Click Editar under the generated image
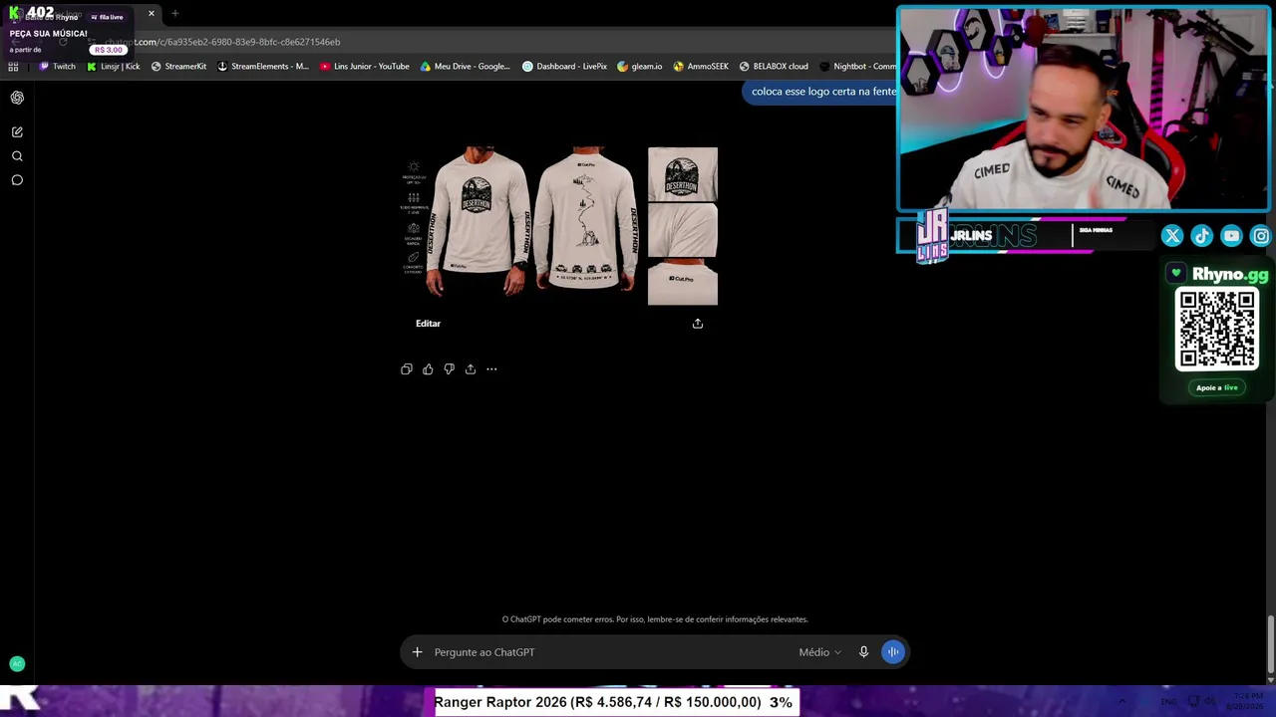The image size is (1276, 717). click(428, 324)
